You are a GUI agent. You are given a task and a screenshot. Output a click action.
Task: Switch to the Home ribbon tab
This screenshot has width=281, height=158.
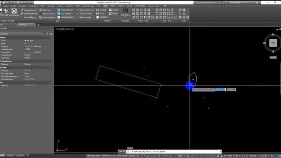(6, 6)
